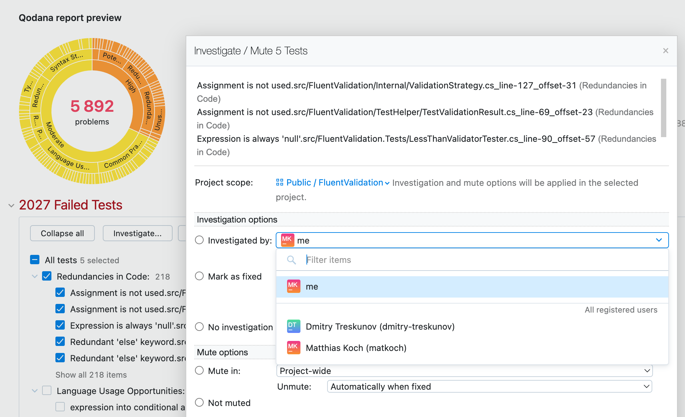The width and height of the screenshot is (685, 417).
Task: Click the Investigate... button
Action: (138, 233)
